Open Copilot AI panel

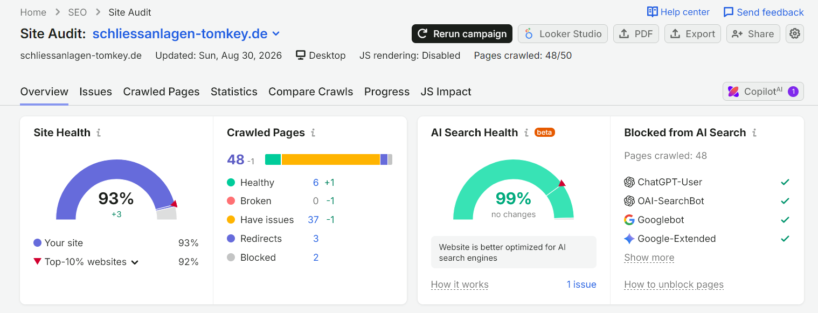click(x=763, y=92)
